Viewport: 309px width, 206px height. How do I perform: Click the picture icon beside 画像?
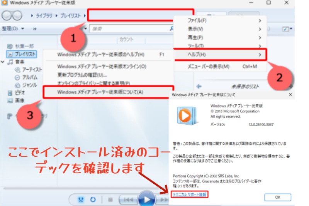coord(10,101)
